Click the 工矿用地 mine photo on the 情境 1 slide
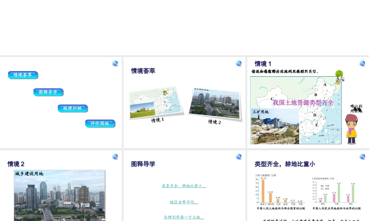This screenshot has height=221, width=369. 275,126
